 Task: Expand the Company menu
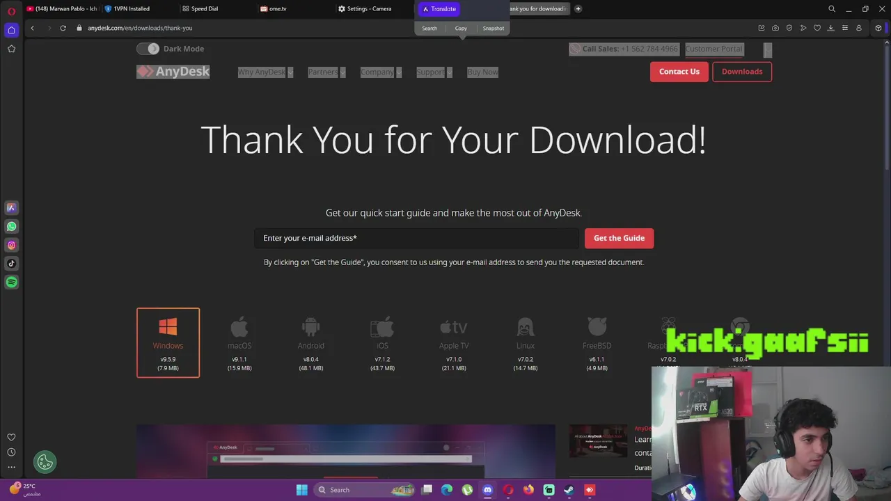pyautogui.click(x=381, y=72)
